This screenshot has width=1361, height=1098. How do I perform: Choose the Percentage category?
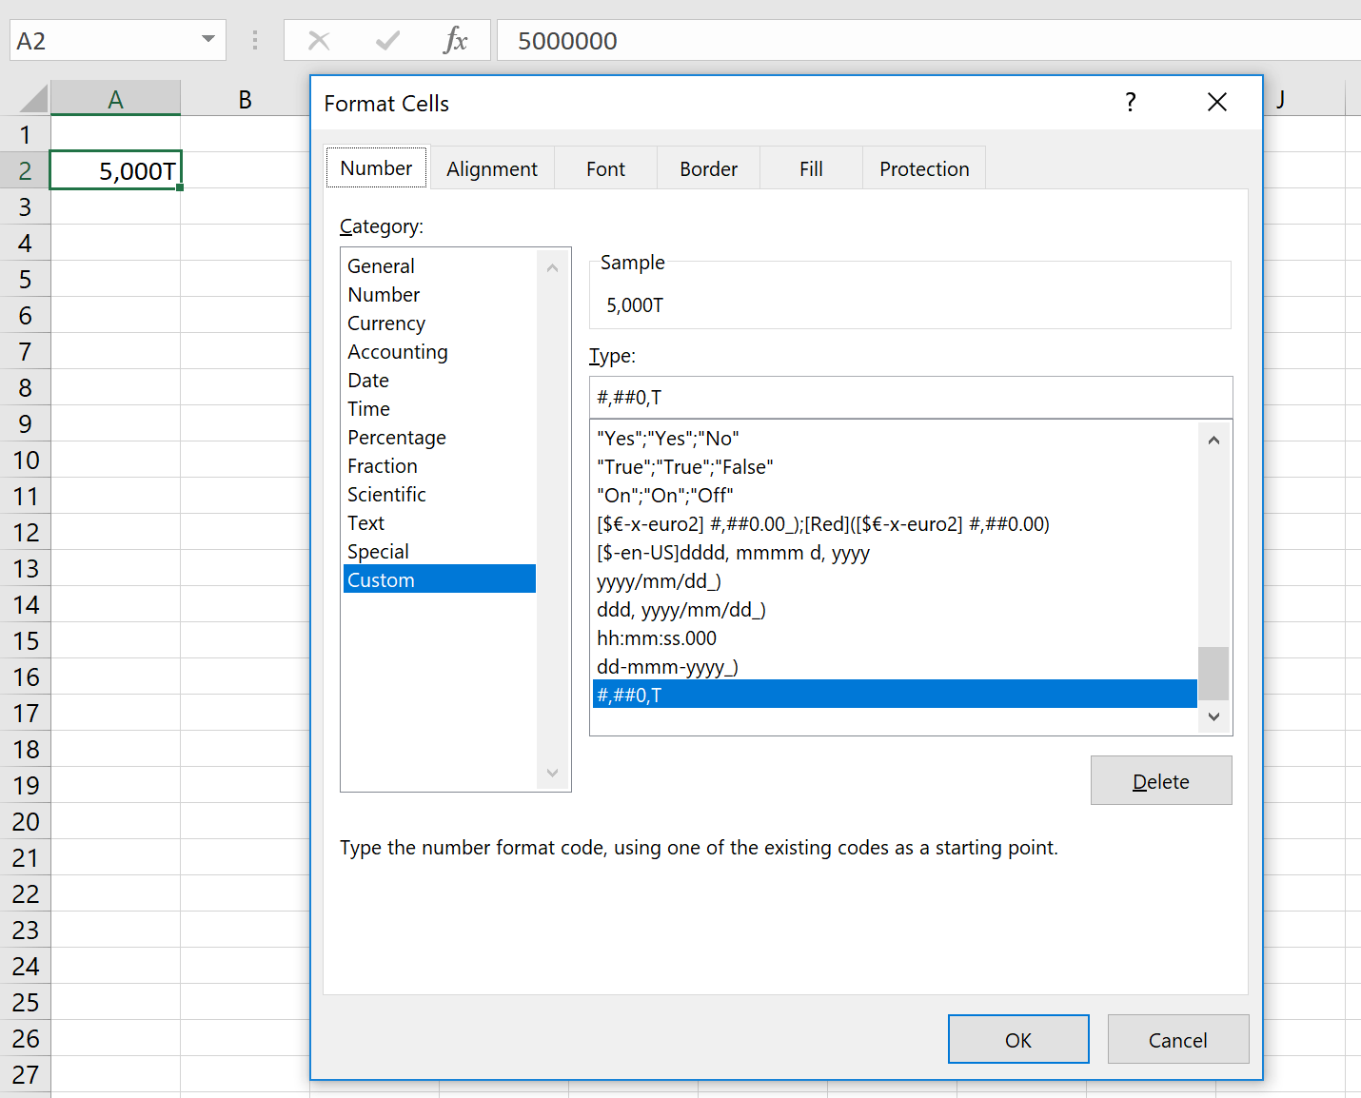pyautogui.click(x=397, y=438)
